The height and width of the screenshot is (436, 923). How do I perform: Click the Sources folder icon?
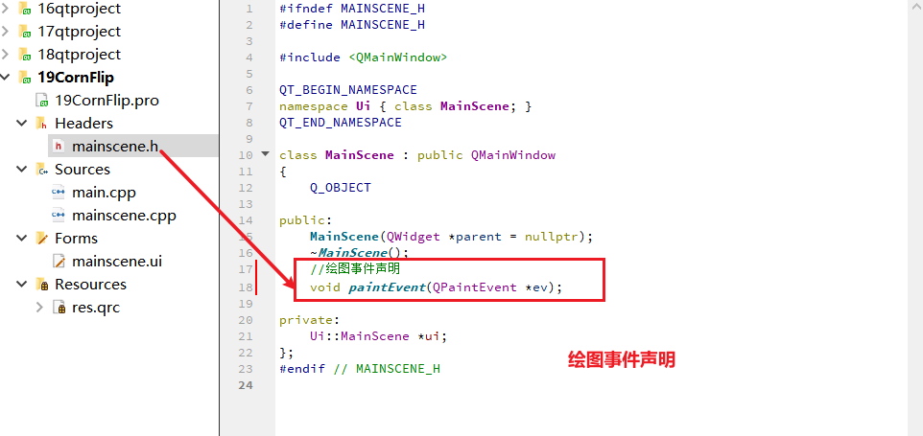42,170
